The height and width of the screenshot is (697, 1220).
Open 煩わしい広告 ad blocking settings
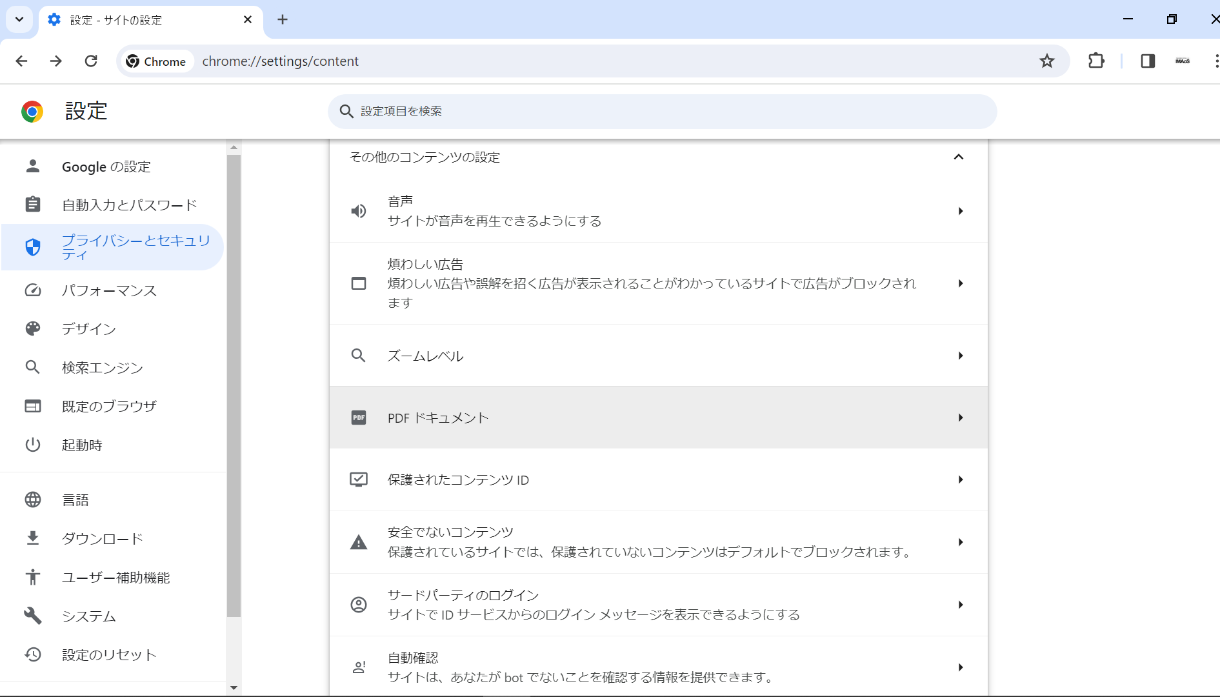point(658,283)
